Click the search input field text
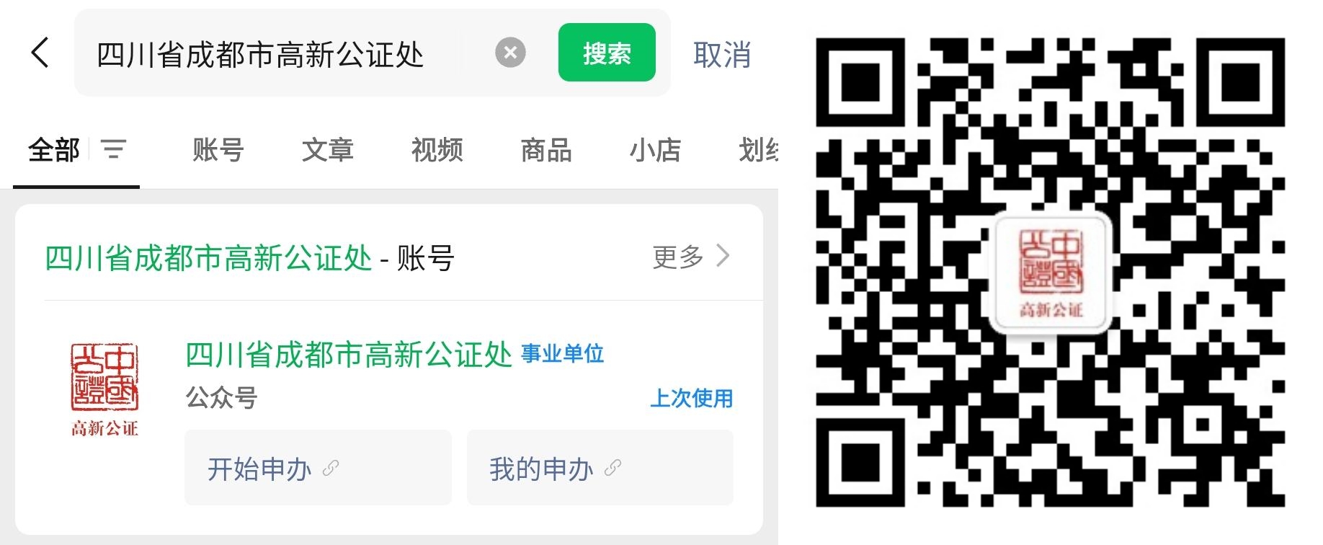Image resolution: width=1323 pixels, height=545 pixels. 260,54
